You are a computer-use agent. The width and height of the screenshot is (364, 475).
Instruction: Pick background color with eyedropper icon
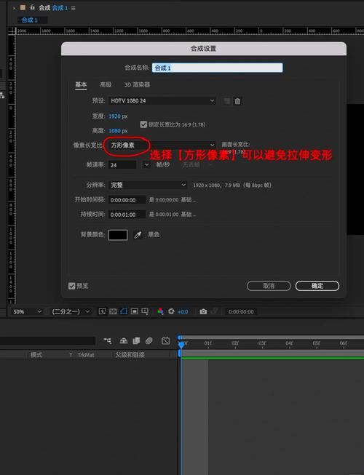[138, 235]
